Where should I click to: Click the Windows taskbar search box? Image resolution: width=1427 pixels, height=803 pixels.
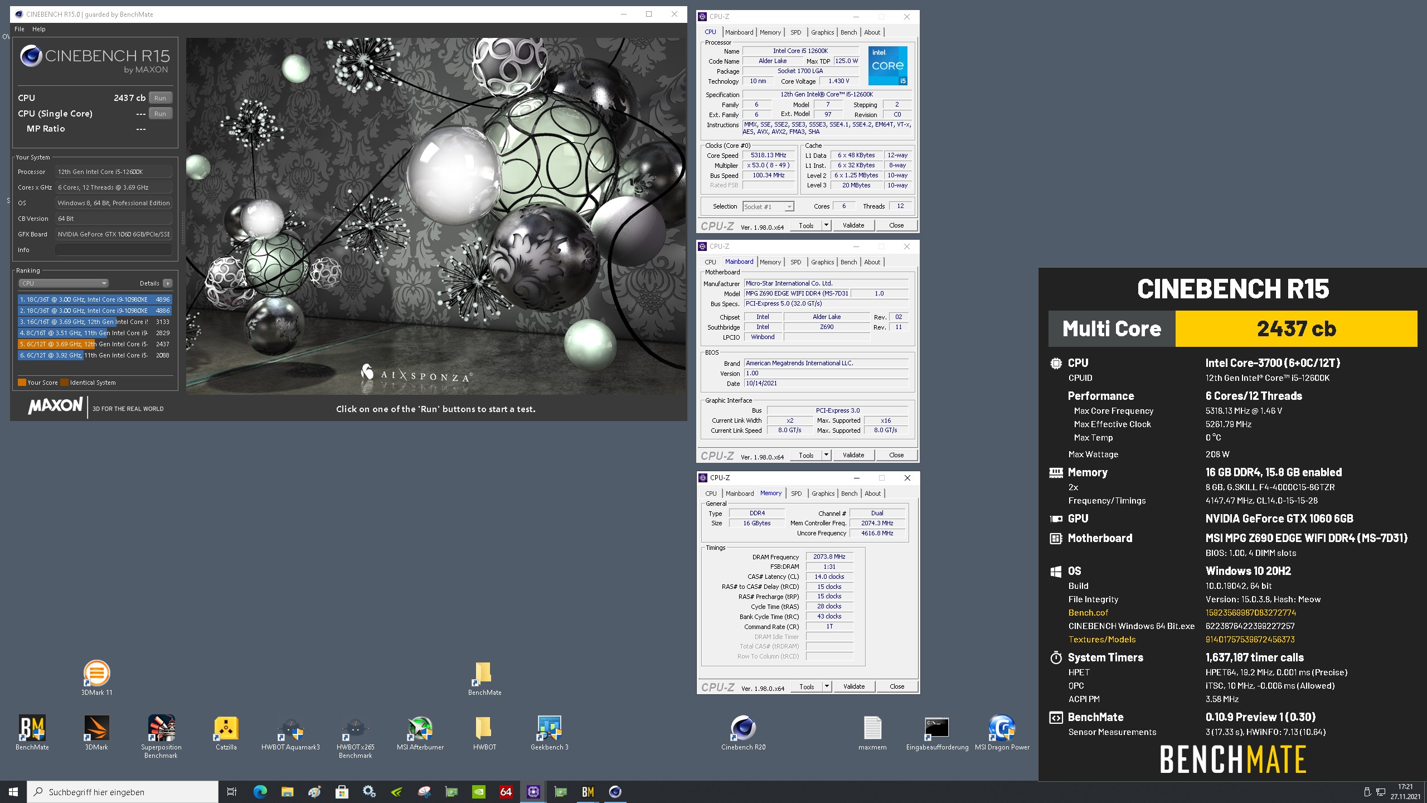[123, 792]
